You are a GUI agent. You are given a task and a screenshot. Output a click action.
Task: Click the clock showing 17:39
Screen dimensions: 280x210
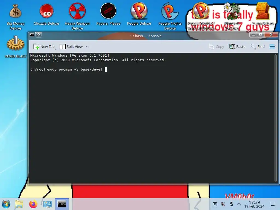254,204
